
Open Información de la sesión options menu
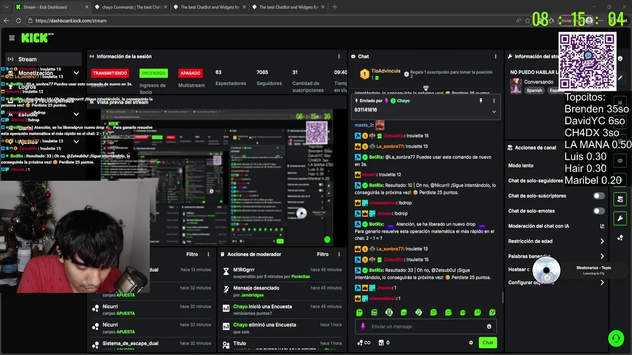pos(339,57)
